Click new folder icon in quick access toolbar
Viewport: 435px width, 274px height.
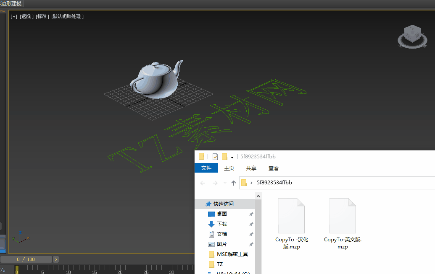click(x=224, y=157)
